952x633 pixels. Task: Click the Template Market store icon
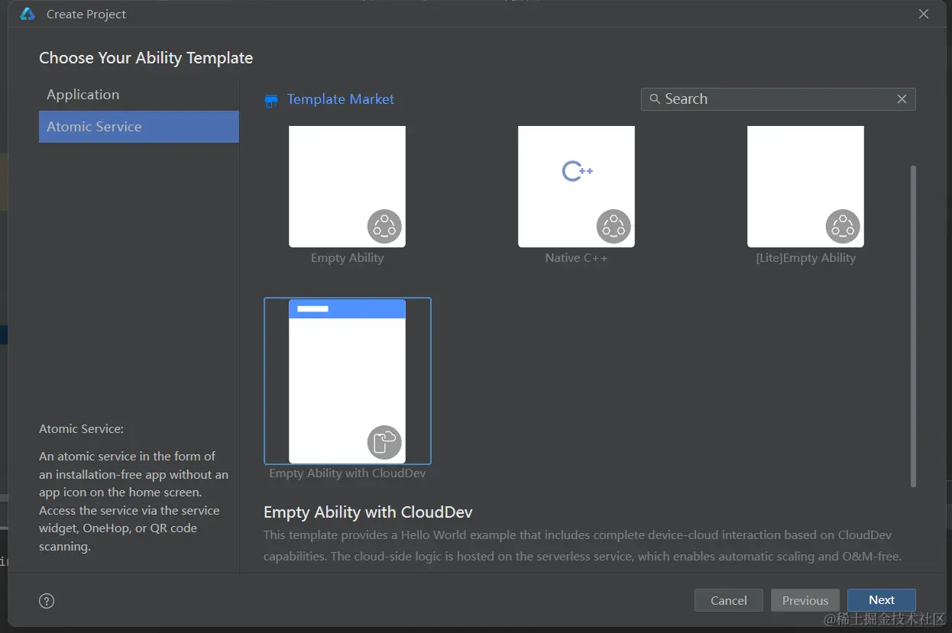coord(271,100)
